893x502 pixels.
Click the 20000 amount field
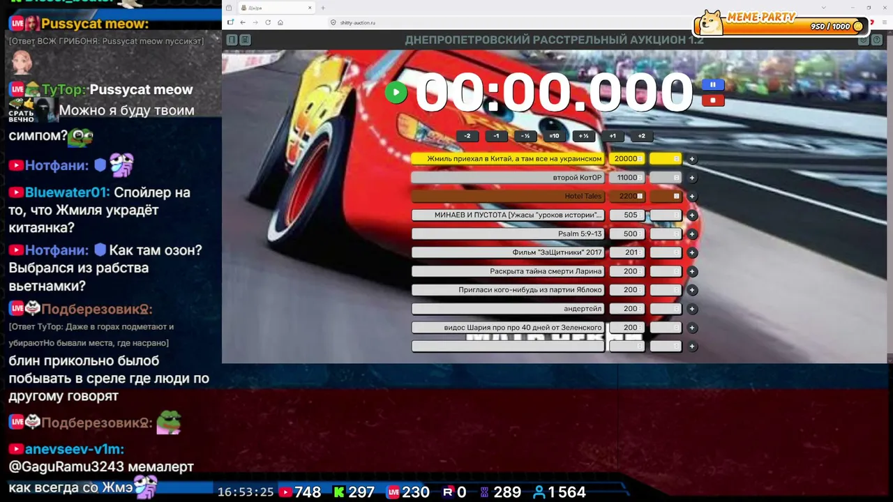point(626,159)
